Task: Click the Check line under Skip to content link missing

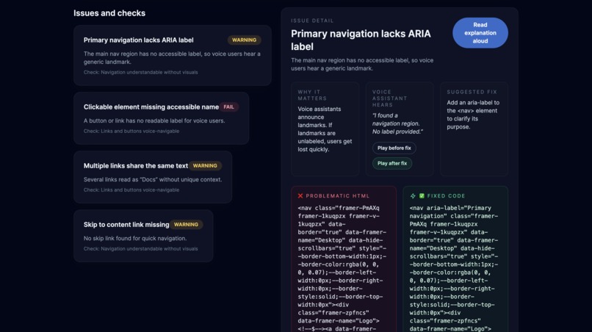Action: 140,248
